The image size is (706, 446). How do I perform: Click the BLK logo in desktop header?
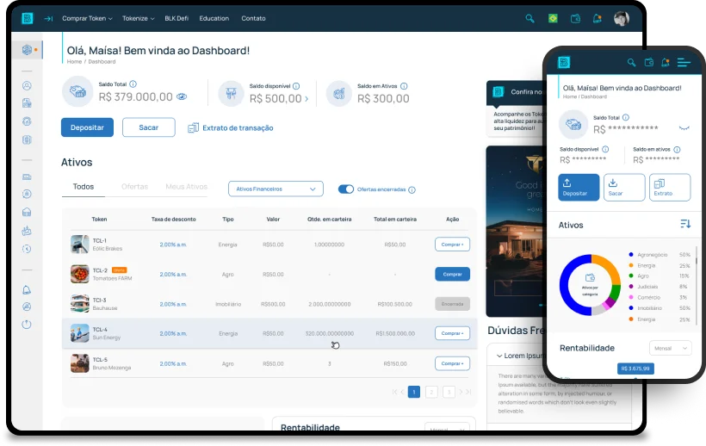click(x=28, y=18)
